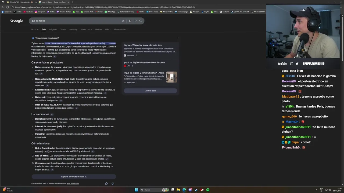The image size is (344, 193).
Task: Clear the search box with the X icon
Action: click(x=123, y=21)
